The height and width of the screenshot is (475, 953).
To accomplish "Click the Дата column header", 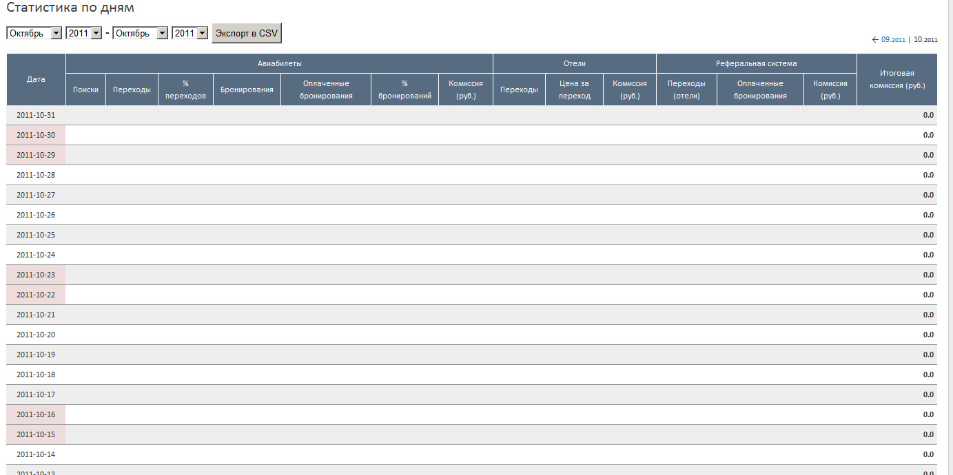I will pyautogui.click(x=36, y=80).
